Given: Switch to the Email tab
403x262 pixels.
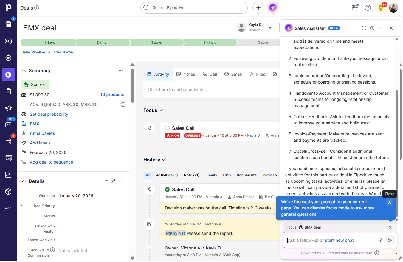Looking at the screenshot, I should click(x=233, y=74).
